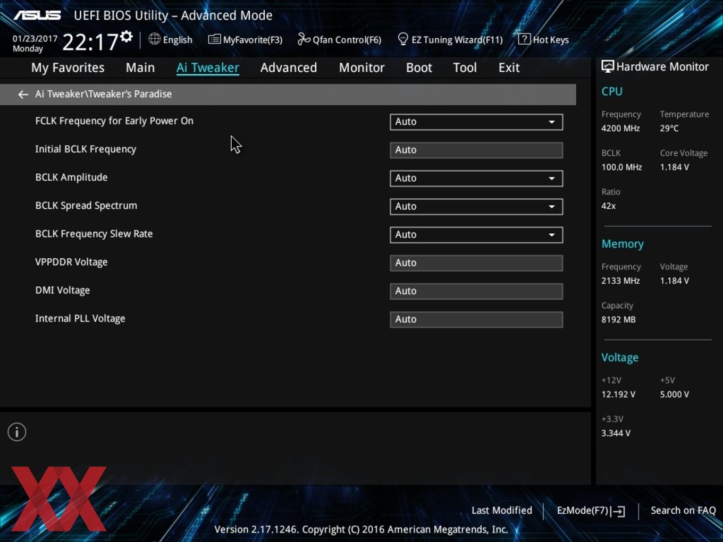723x542 pixels.
Task: Click Last Modified button
Action: tap(502, 510)
